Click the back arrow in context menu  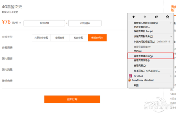click(x=133, y=17)
